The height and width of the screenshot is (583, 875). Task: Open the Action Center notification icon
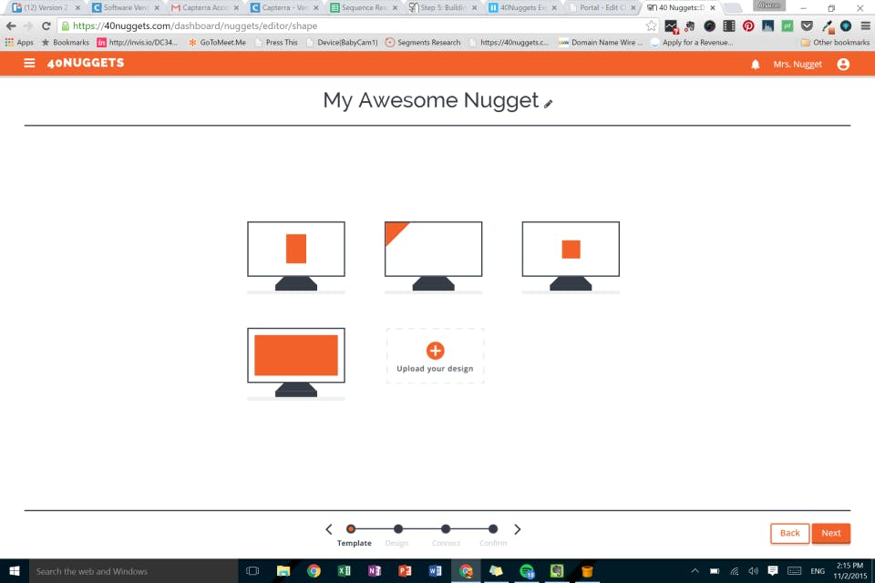(773, 571)
